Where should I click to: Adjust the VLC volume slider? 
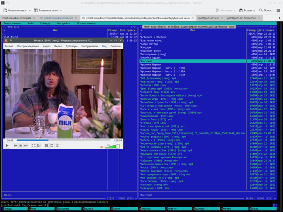[x=112, y=146]
